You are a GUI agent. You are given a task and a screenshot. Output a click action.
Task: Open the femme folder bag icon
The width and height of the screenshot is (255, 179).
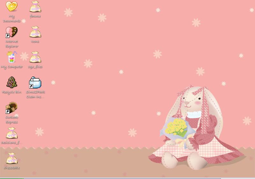(35, 7)
